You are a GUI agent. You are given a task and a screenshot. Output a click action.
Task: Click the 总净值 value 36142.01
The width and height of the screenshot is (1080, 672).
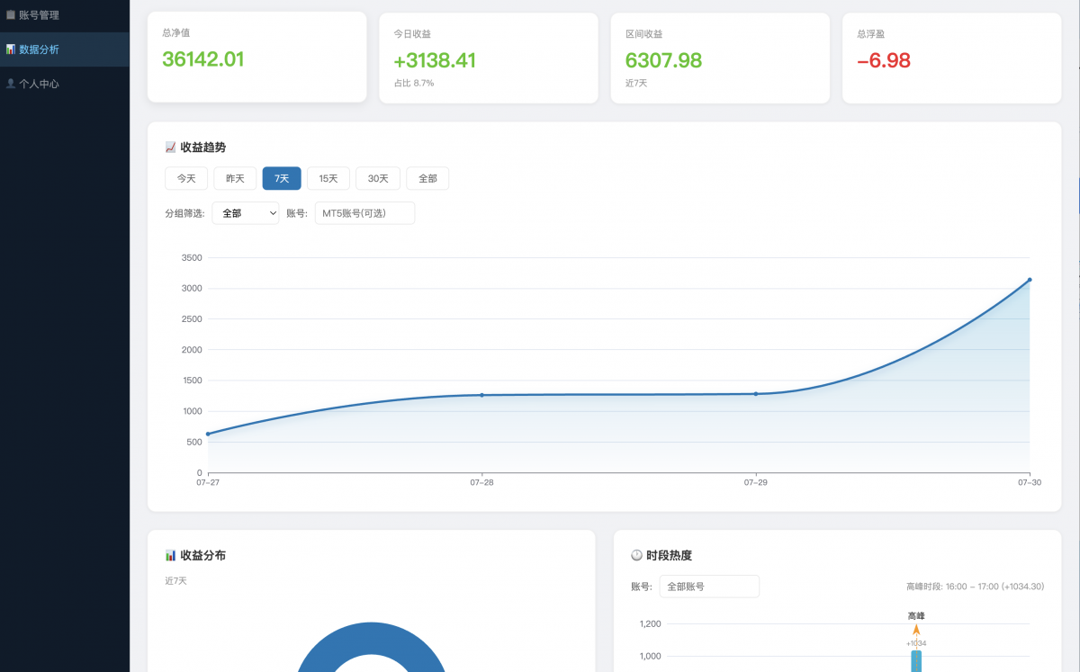pyautogui.click(x=203, y=59)
